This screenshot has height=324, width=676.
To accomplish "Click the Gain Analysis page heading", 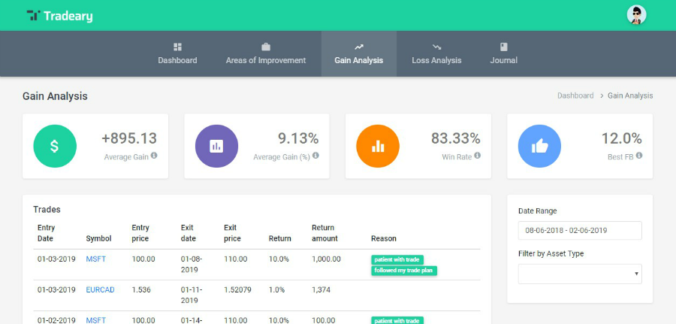I will 55,96.
